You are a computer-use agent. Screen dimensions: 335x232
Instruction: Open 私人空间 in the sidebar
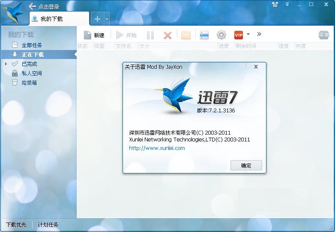(x=39, y=73)
